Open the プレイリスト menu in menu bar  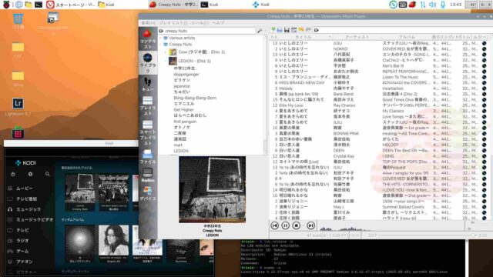click(173, 23)
